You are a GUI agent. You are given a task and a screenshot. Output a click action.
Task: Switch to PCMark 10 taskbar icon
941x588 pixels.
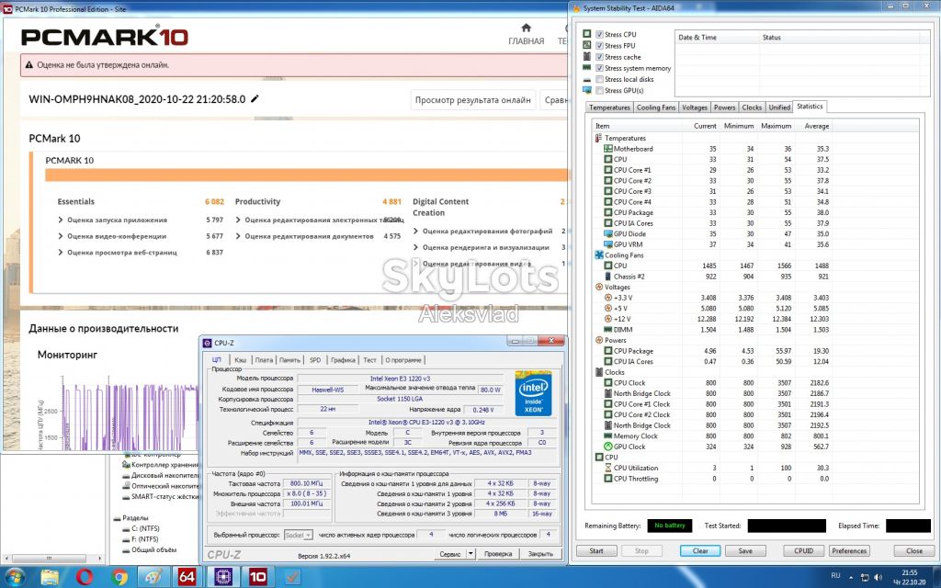point(258,577)
